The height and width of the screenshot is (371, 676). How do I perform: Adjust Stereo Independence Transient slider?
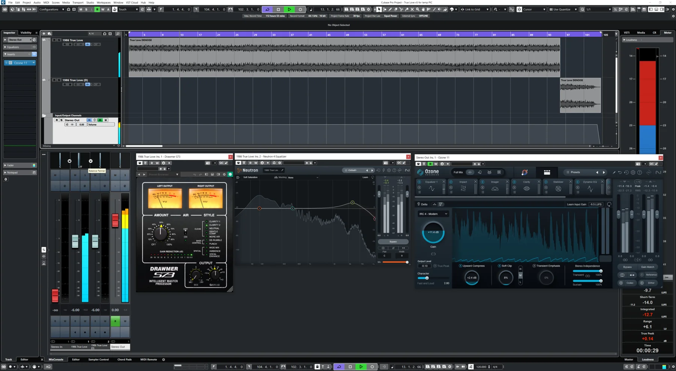601,271
